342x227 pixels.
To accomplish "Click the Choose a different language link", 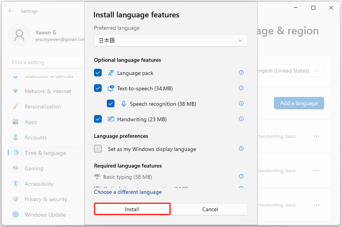I will (x=128, y=192).
